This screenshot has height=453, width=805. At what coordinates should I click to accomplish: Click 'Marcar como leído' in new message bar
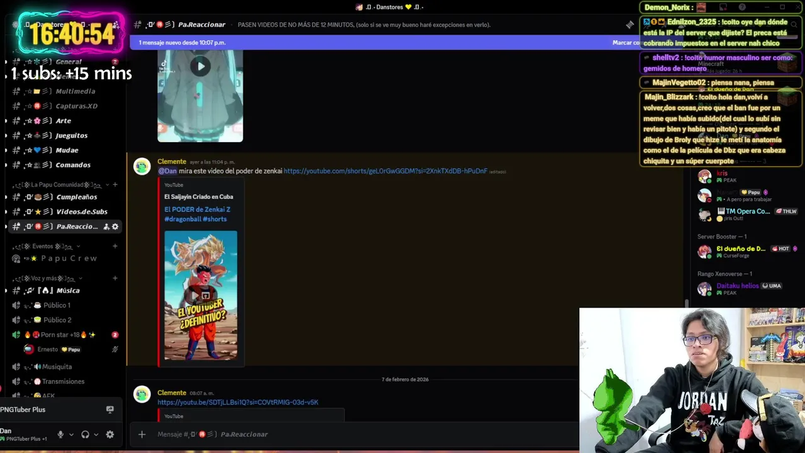[626, 43]
